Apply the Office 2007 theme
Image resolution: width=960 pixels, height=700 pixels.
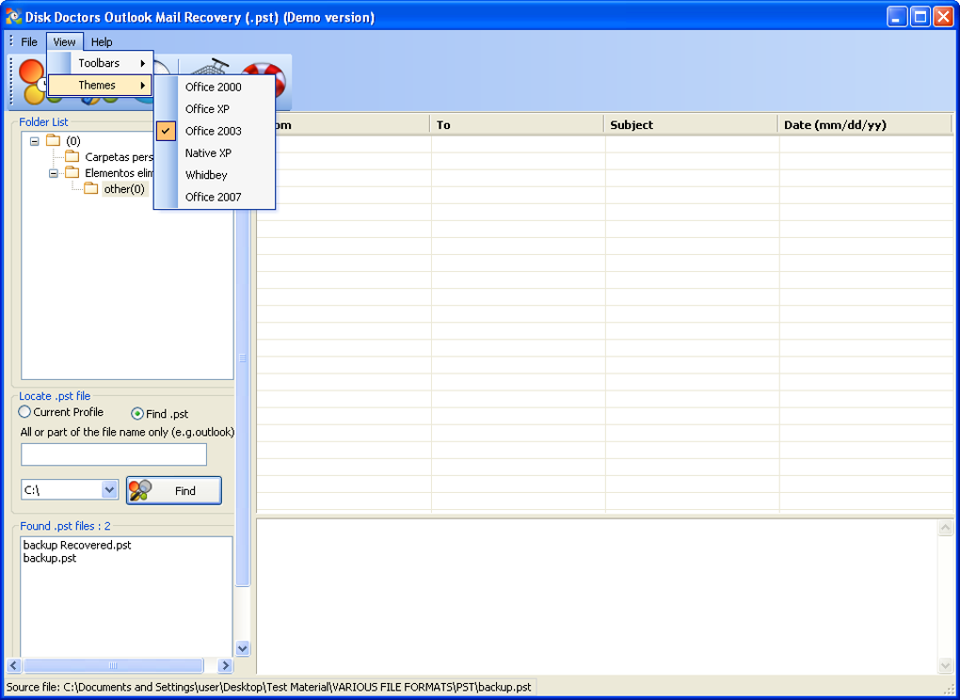213,197
